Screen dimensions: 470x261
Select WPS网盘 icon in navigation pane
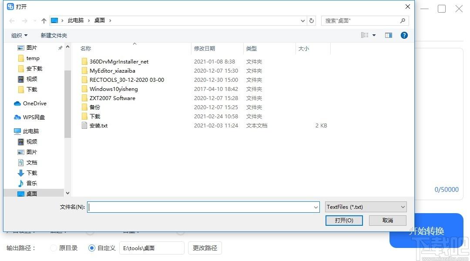[x=17, y=117]
